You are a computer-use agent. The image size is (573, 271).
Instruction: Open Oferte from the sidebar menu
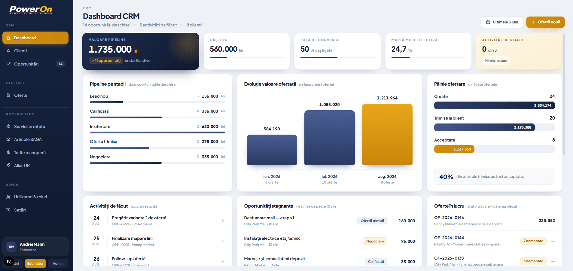pyautogui.click(x=35, y=95)
